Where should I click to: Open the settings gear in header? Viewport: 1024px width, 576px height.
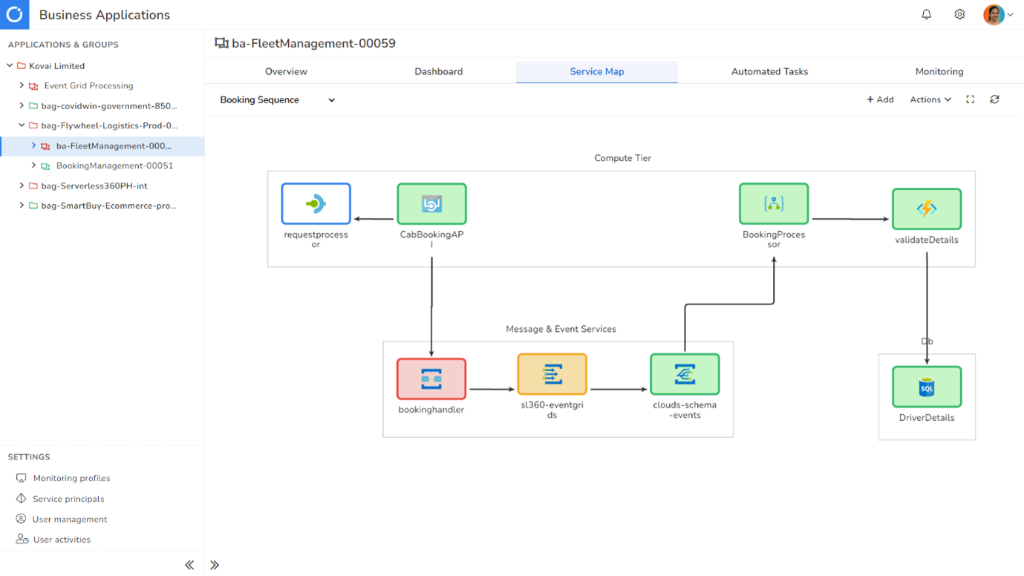pyautogui.click(x=959, y=15)
